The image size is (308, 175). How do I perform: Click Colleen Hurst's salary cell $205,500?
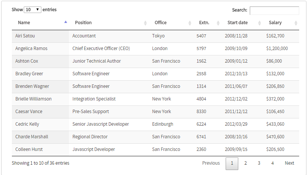coord(275,149)
